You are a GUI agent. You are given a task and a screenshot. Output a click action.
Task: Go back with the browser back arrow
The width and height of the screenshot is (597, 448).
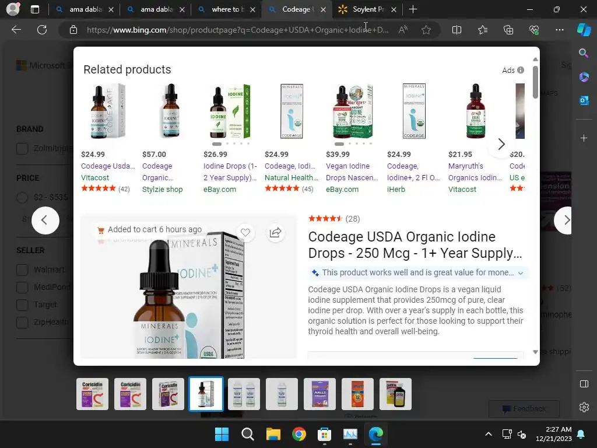tap(16, 30)
